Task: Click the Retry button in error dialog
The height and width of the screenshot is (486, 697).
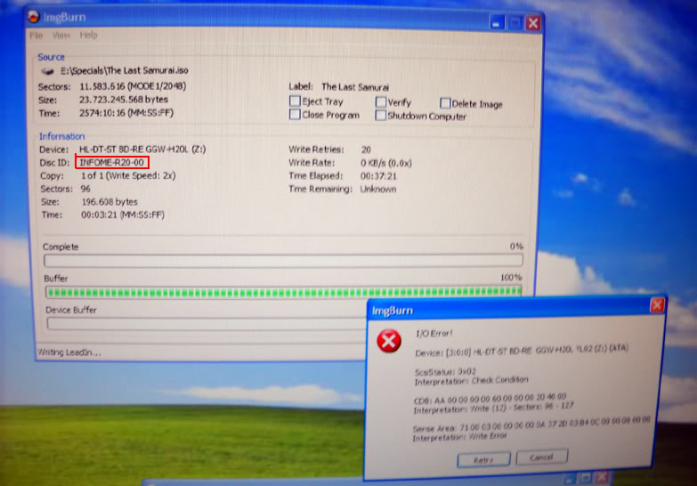Action: [x=483, y=459]
